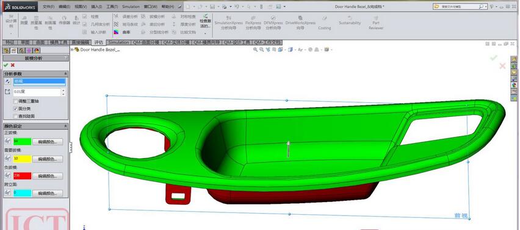Open the search box dropdown arrow

point(486,7)
